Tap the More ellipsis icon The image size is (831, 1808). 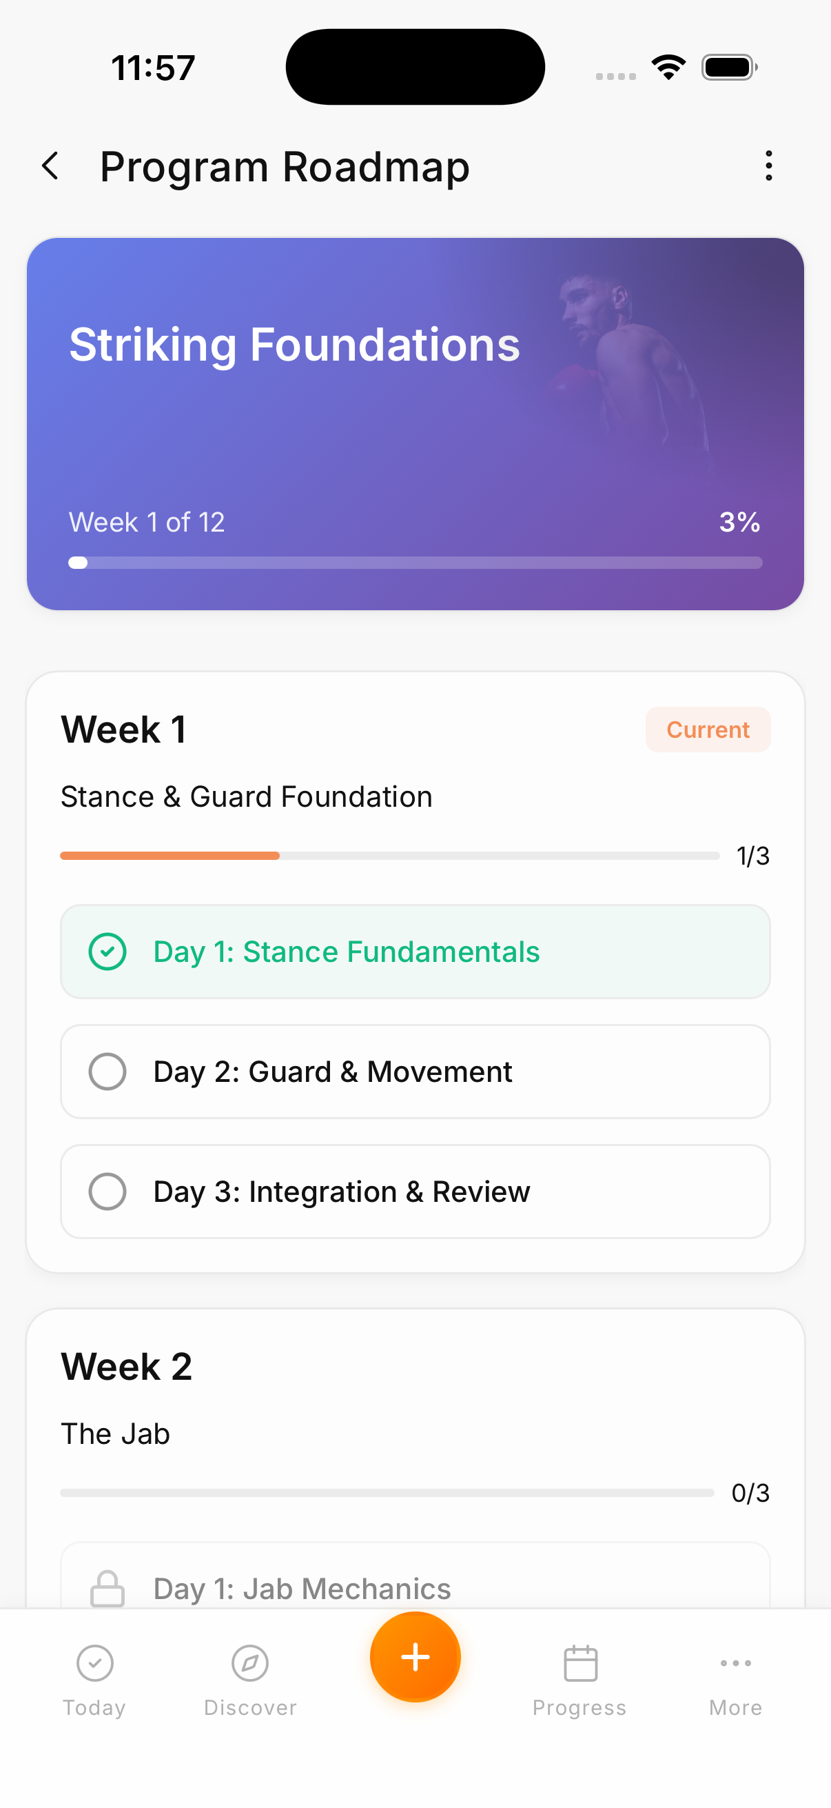pos(735,1663)
